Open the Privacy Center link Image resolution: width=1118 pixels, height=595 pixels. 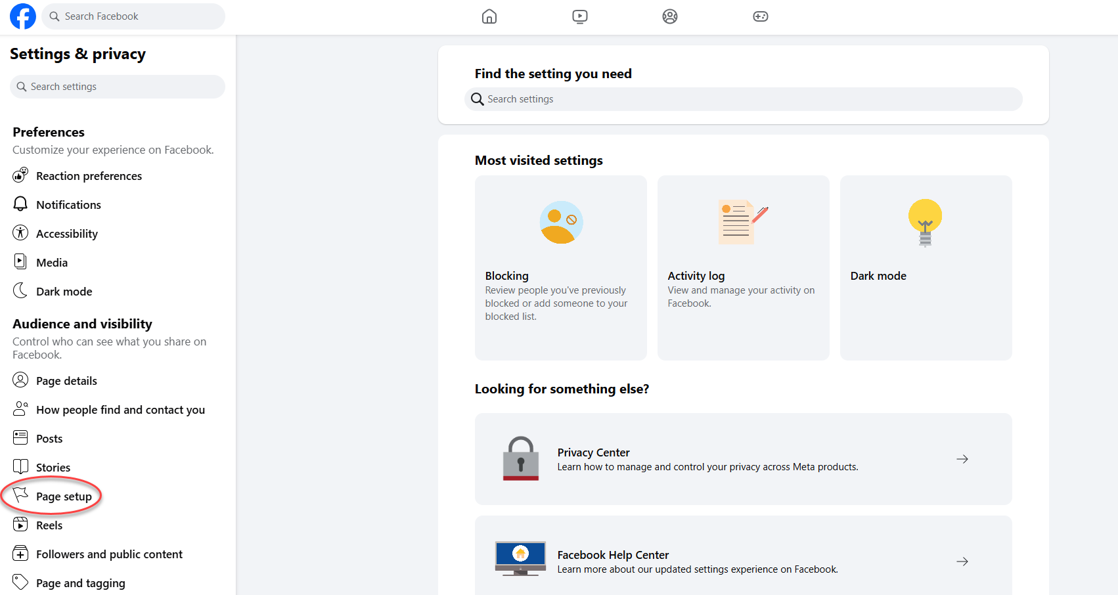tap(593, 452)
